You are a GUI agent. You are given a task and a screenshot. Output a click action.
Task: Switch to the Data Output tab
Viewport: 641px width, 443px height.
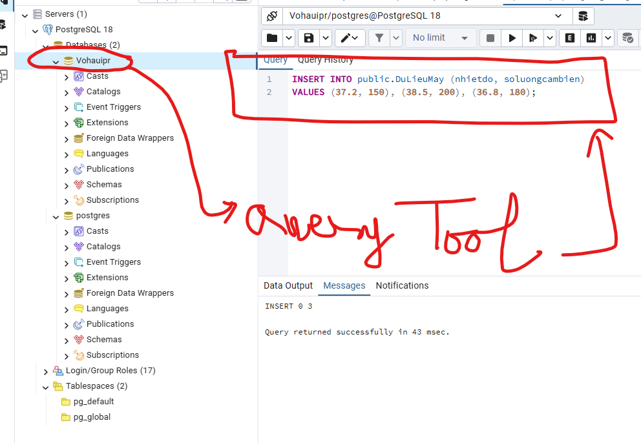(x=288, y=285)
